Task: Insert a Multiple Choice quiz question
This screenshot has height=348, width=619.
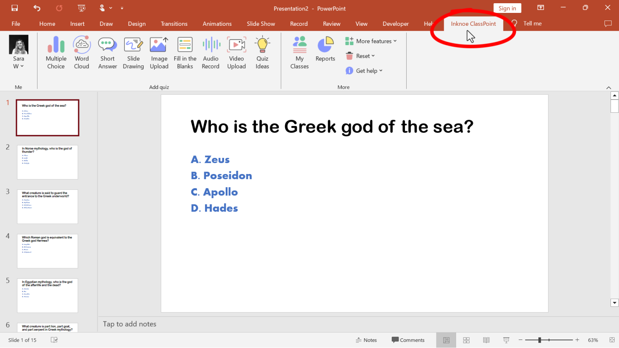Action: point(56,52)
